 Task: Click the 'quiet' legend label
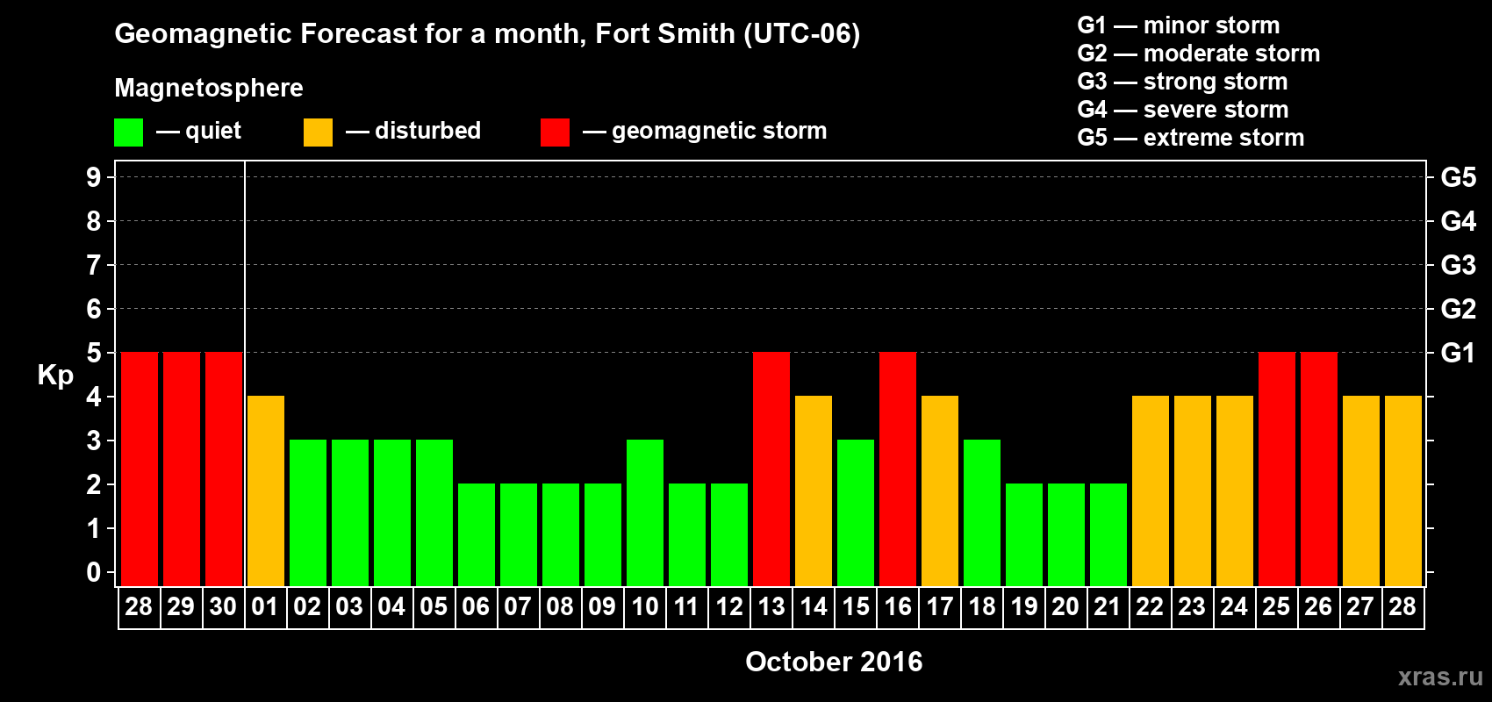(213, 132)
